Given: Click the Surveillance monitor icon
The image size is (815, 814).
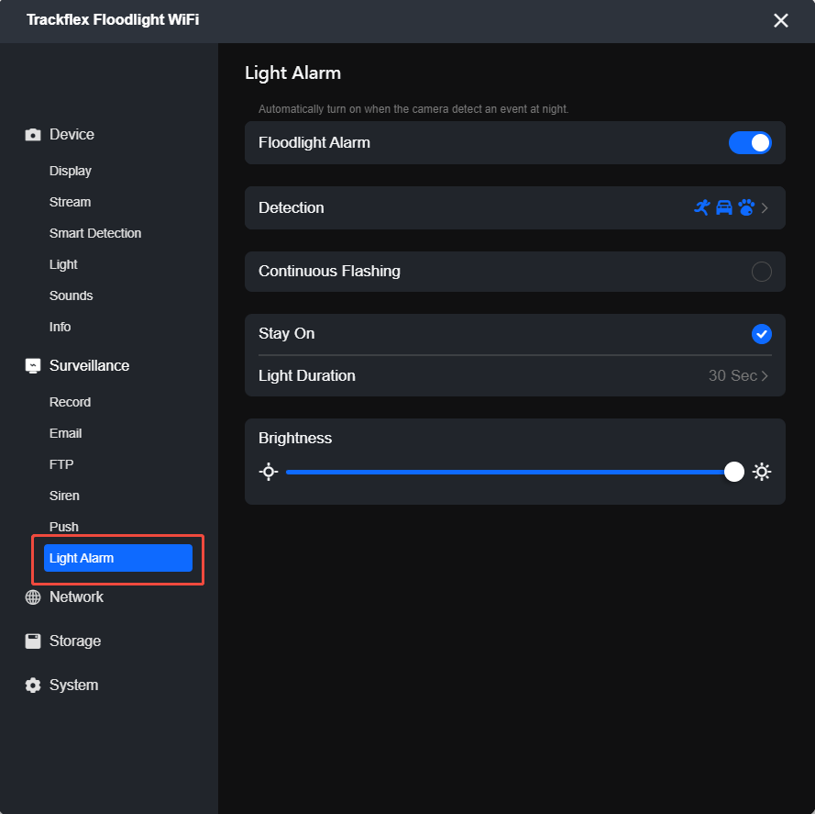Looking at the screenshot, I should pos(33,366).
